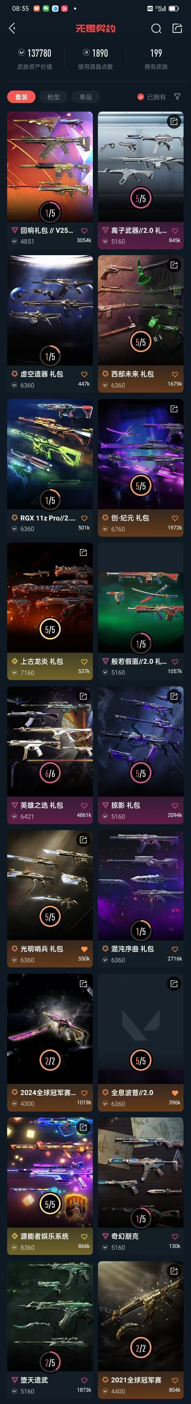Tap the share icon in header
The height and width of the screenshot is (1404, 191).
click(x=177, y=28)
